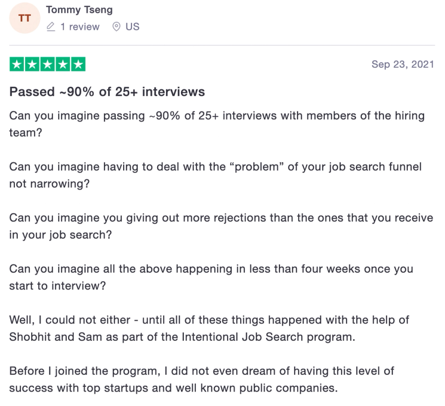The width and height of the screenshot is (445, 406).
Task: Select the second star in the rating
Action: 32,64
